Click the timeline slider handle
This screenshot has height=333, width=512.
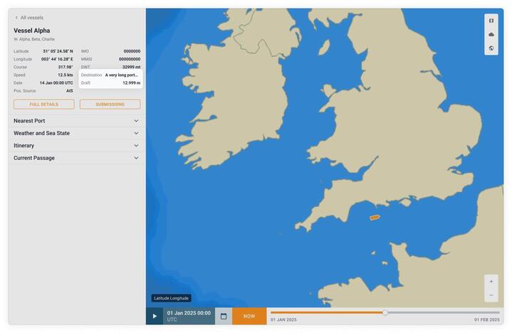pos(385,312)
